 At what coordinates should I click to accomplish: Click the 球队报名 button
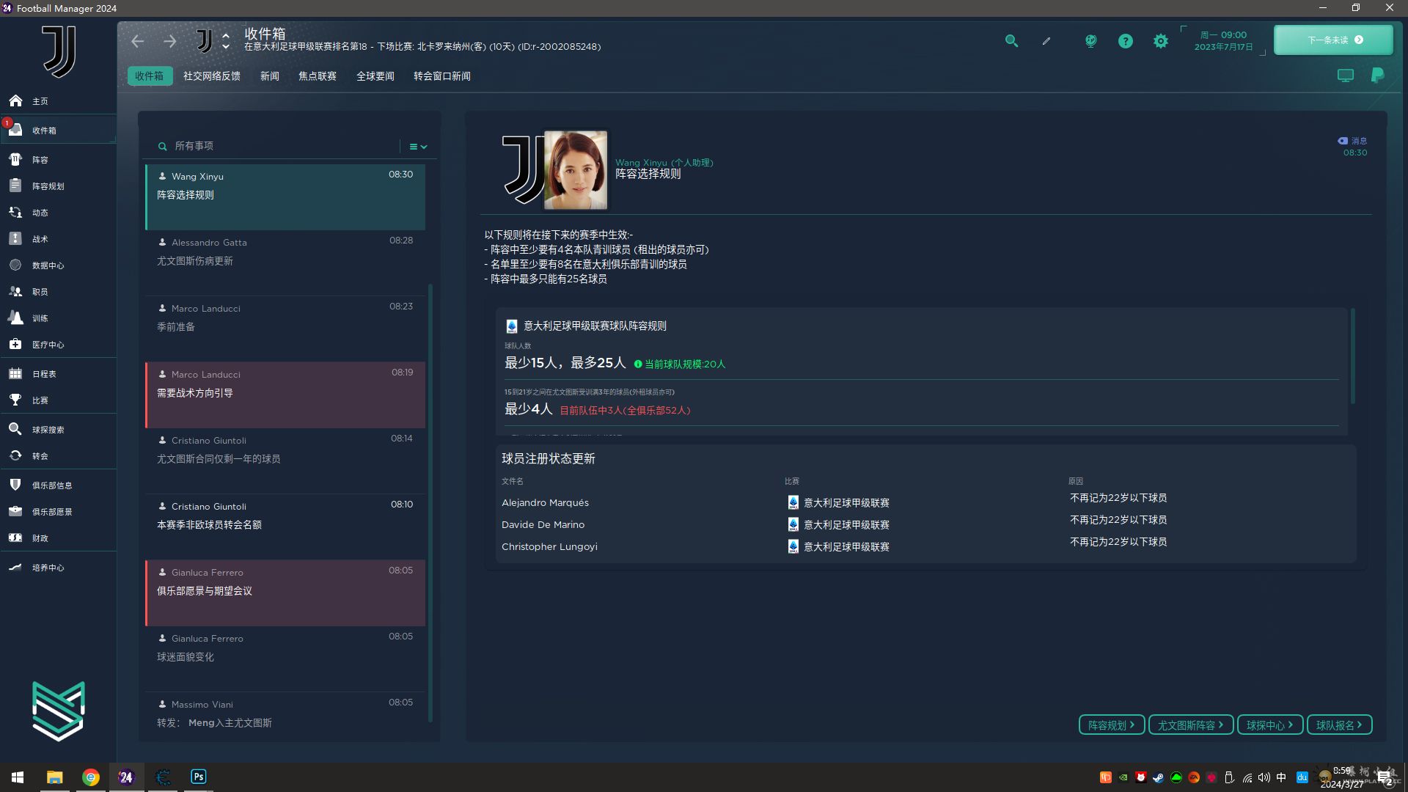(1340, 725)
